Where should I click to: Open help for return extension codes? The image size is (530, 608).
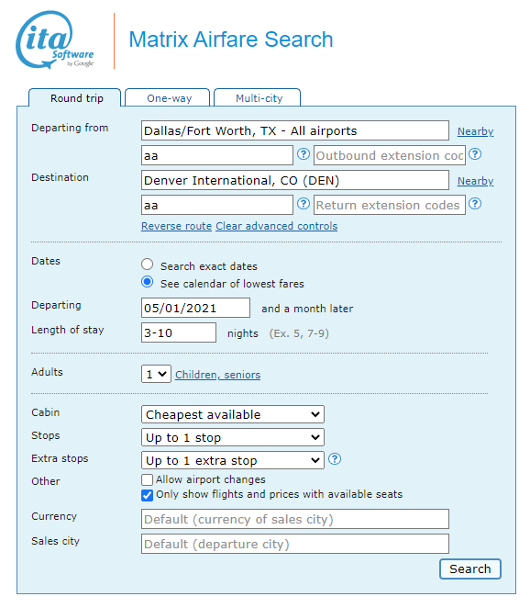[x=475, y=204]
